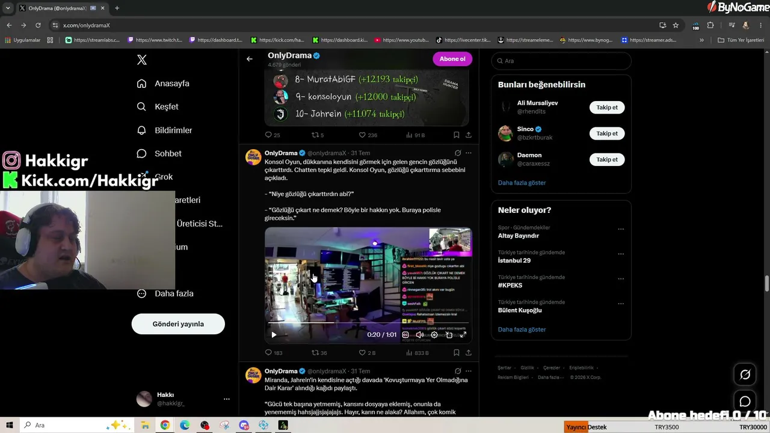Bookmark this page with the star icon
The image size is (770, 433).
tap(676, 25)
